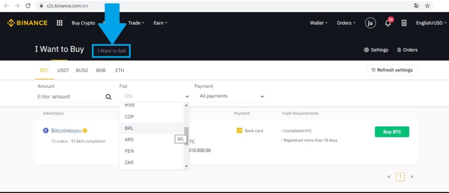The image size is (449, 193).
Task: Switch to the BUSD tab
Action: [x=82, y=70]
